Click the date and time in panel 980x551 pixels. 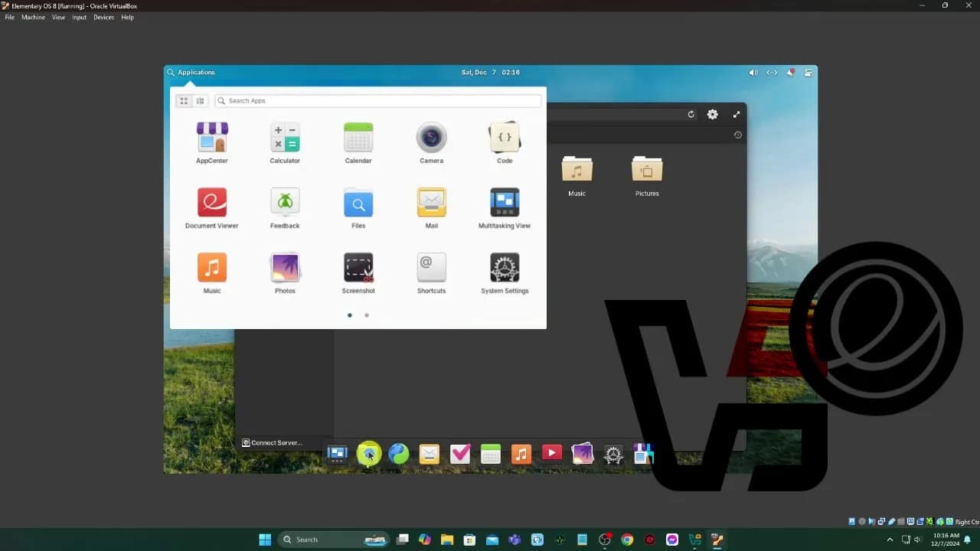(490, 73)
